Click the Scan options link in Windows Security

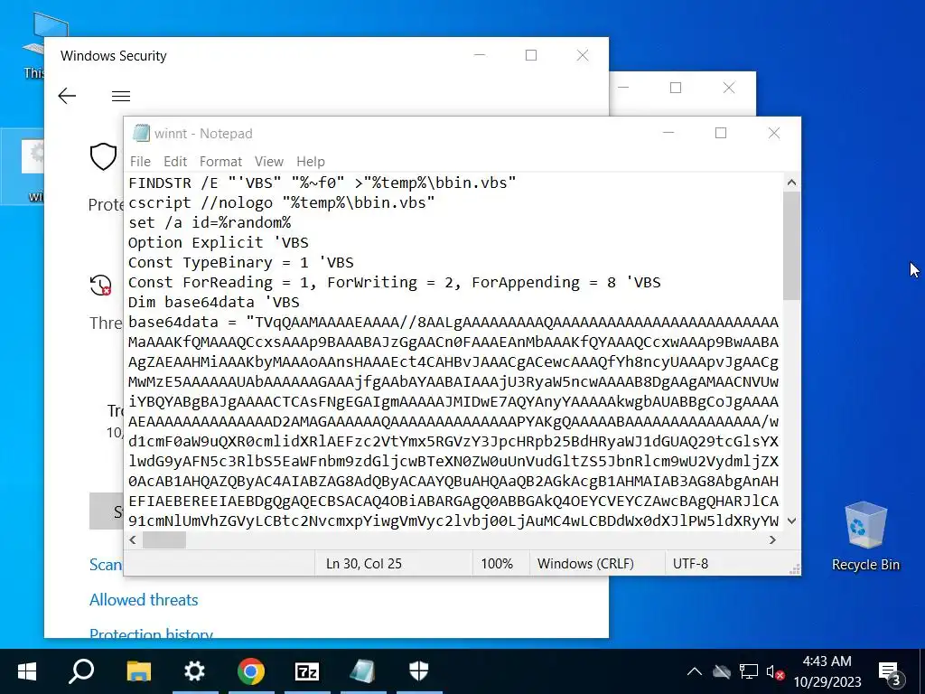(x=106, y=565)
